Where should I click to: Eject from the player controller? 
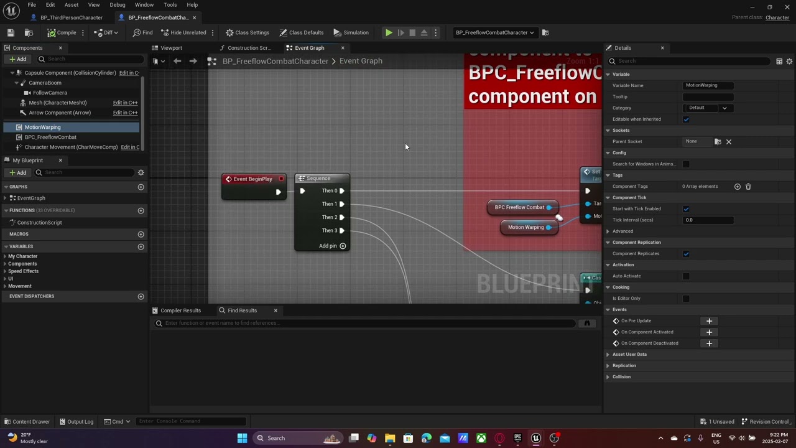pyautogui.click(x=424, y=32)
